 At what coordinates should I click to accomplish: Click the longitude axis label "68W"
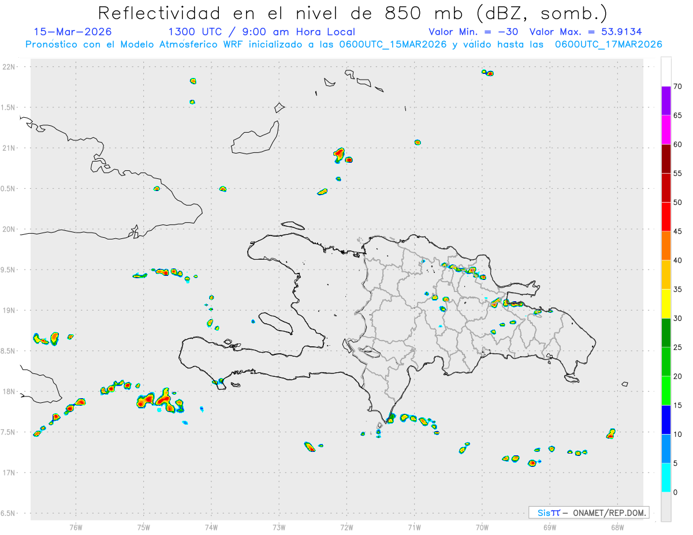[x=617, y=527]
